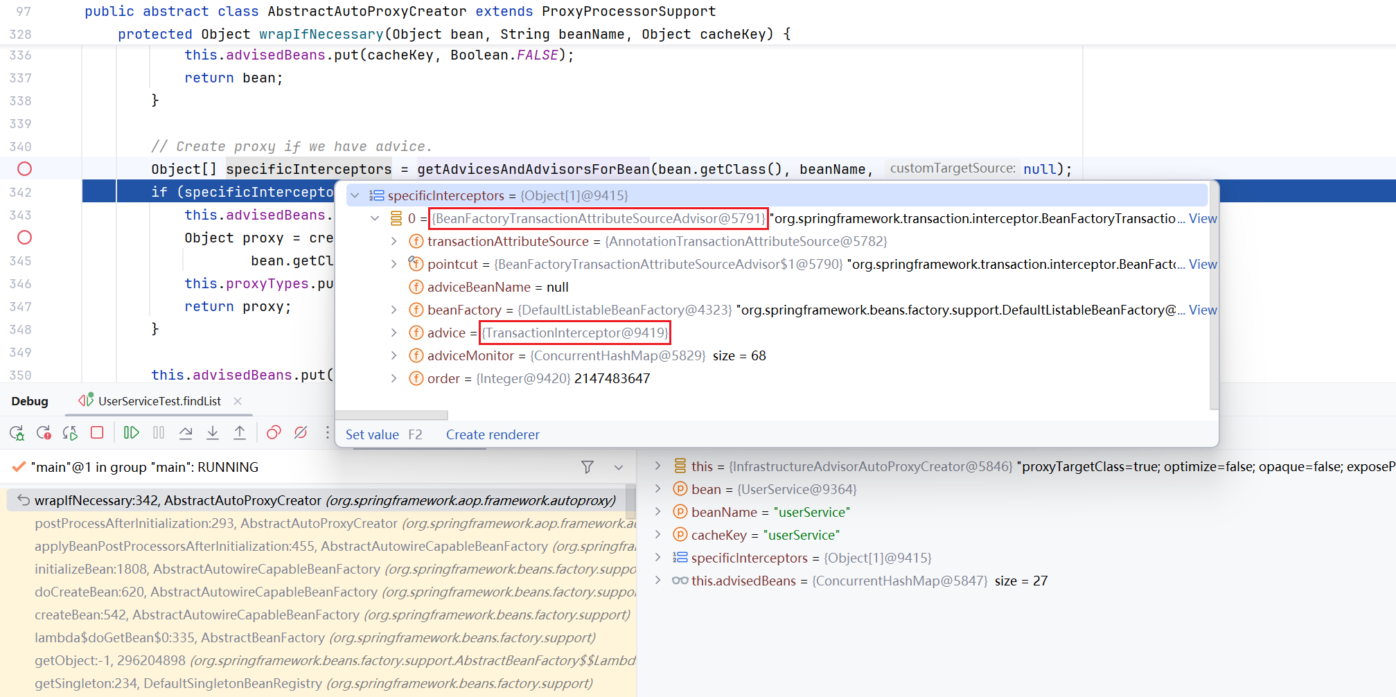Expand the pointcut field

[x=394, y=264]
